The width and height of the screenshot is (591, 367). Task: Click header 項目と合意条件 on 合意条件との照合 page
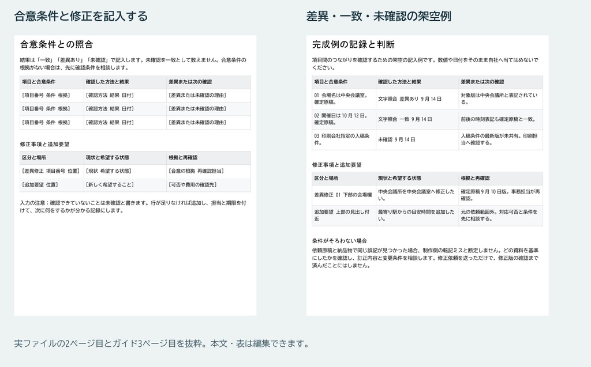(51, 82)
